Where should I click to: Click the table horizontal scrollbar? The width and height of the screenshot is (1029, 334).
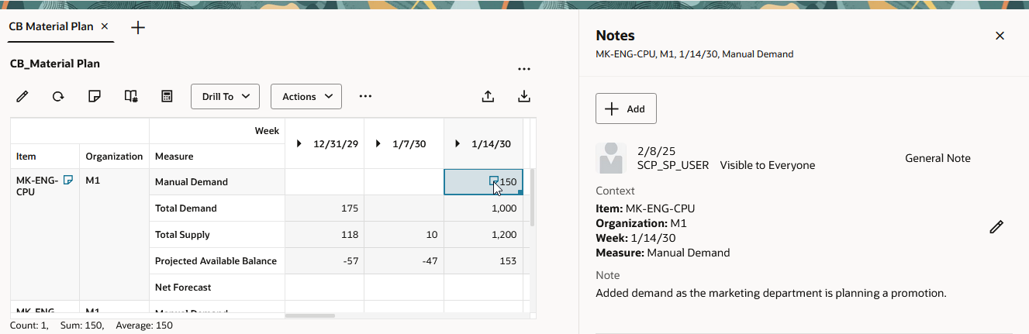pyautogui.click(x=310, y=315)
